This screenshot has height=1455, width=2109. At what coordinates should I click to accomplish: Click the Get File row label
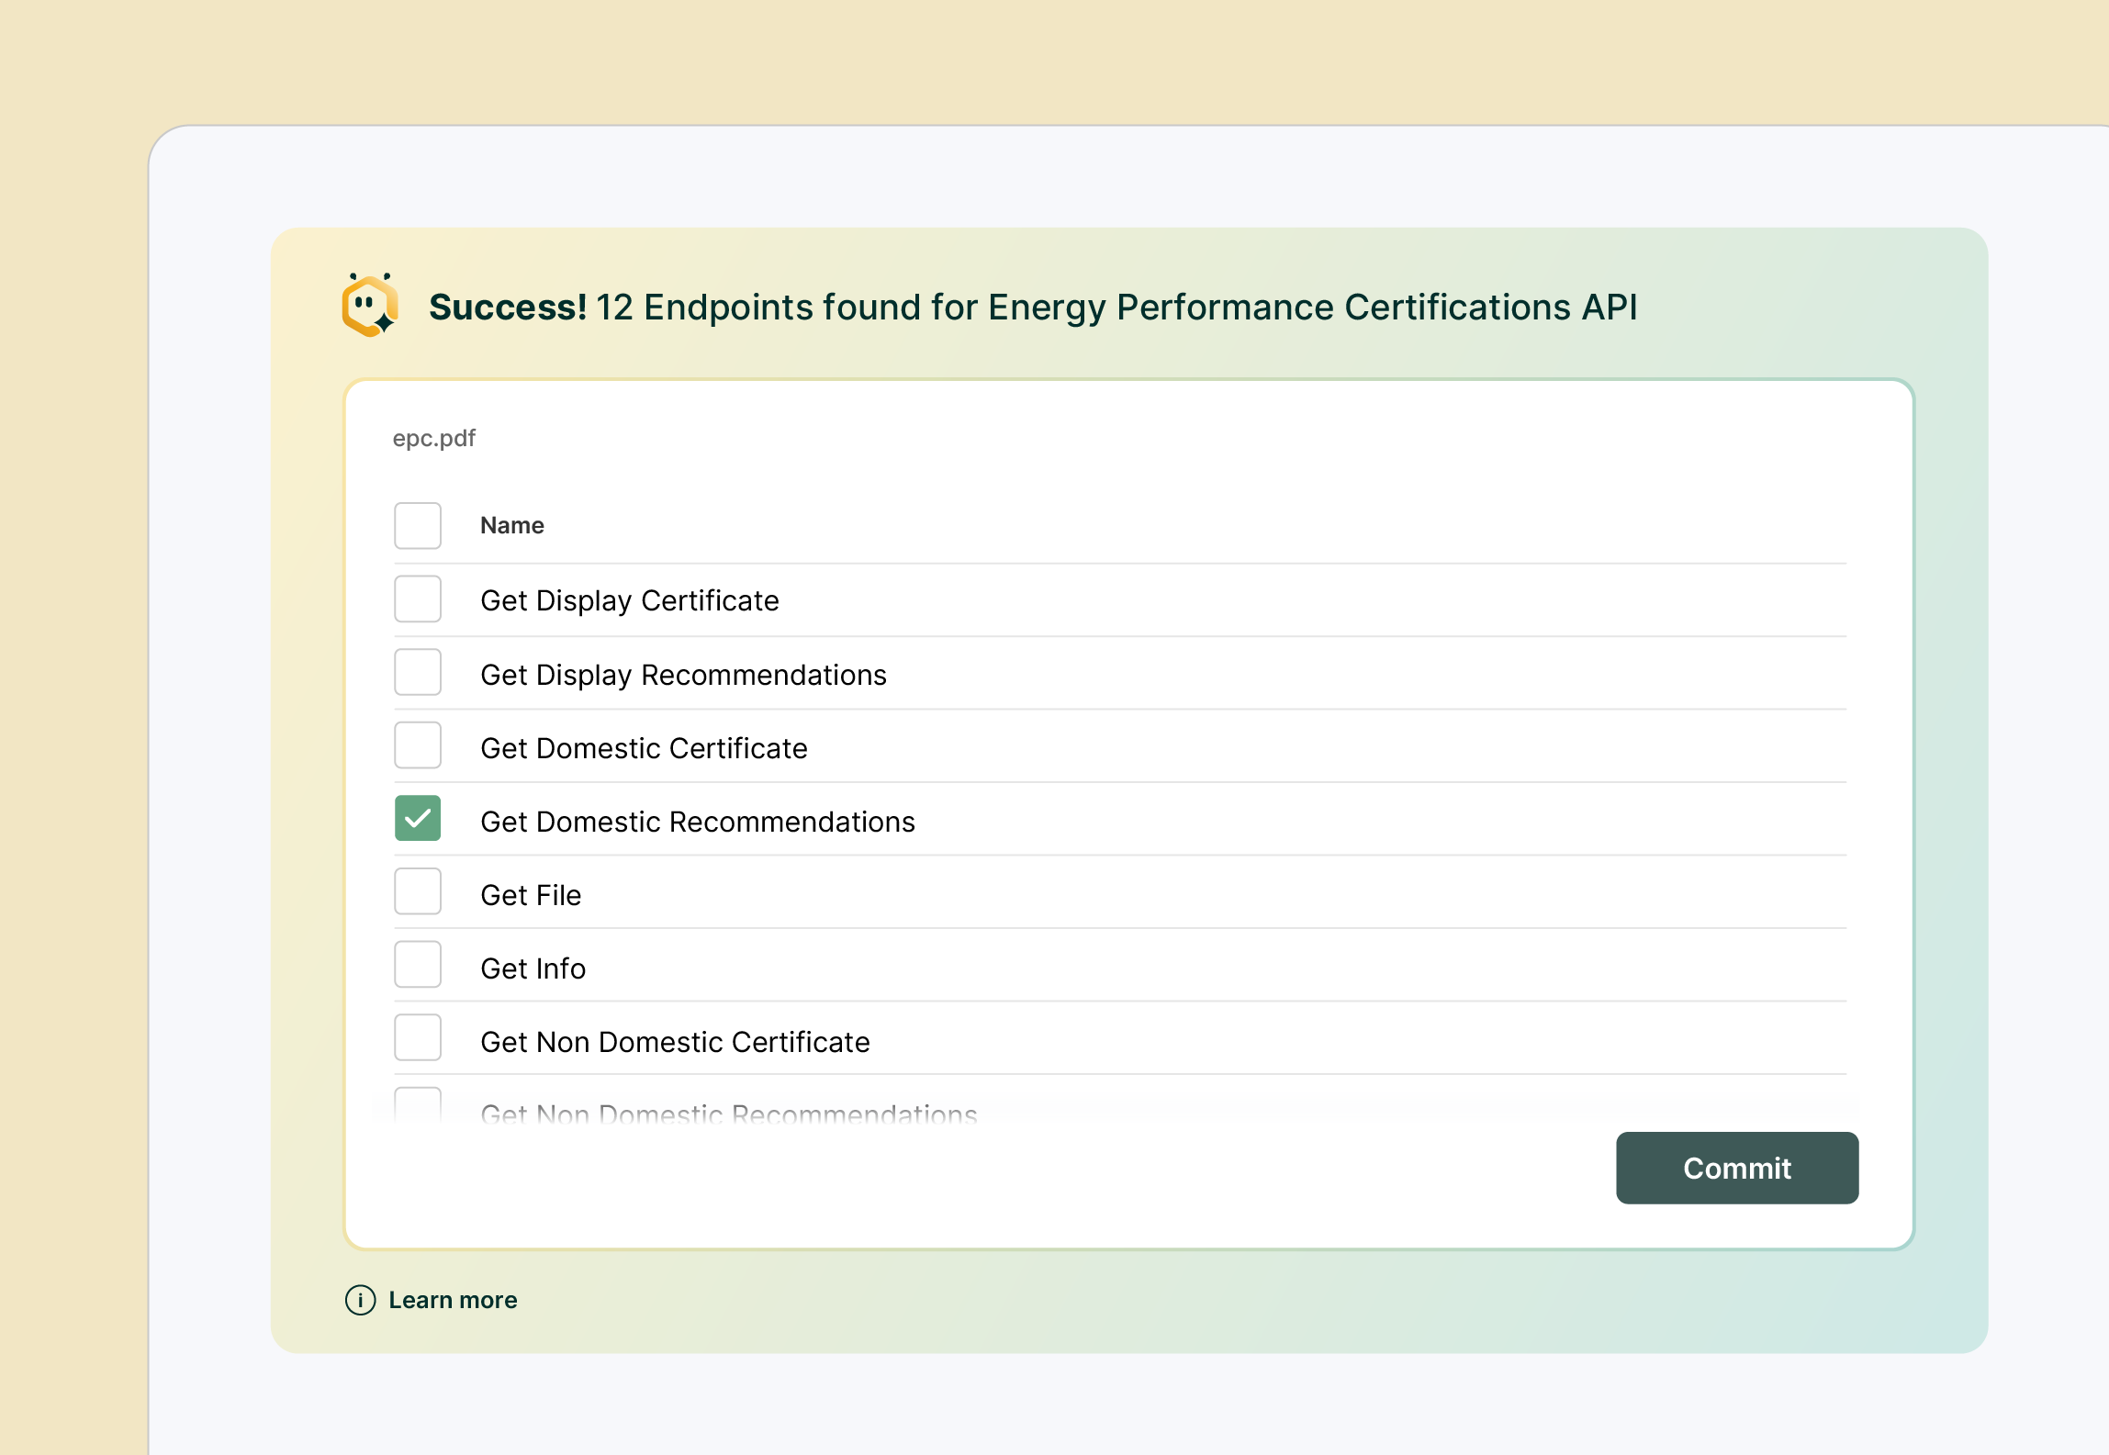(531, 894)
